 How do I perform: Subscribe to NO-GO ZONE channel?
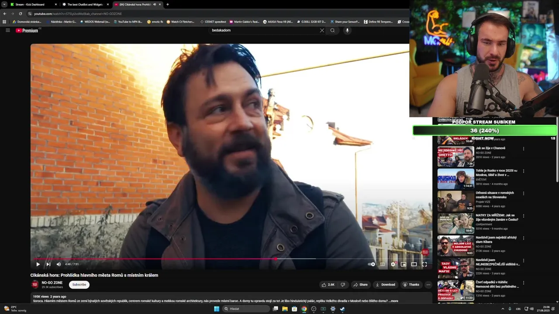pos(79,285)
